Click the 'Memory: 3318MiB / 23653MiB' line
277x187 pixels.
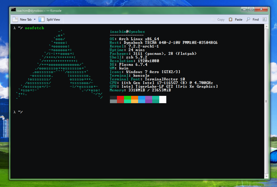[140, 90]
